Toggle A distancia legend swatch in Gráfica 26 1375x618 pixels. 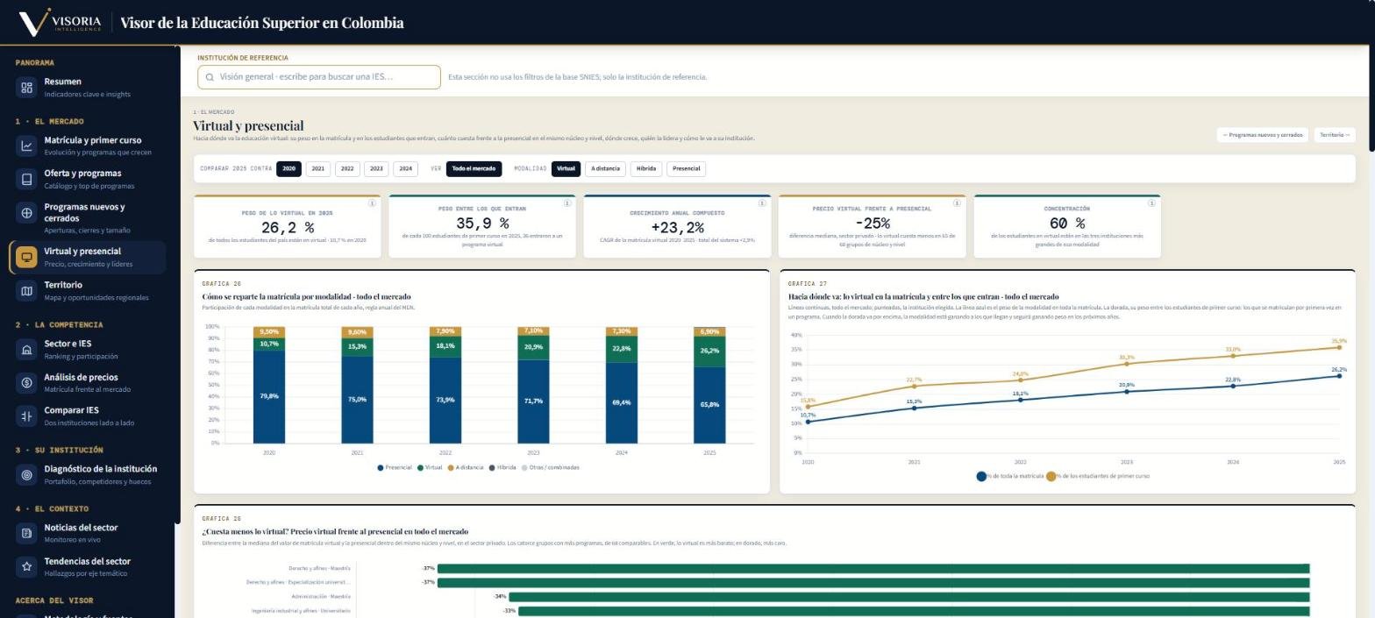(x=451, y=468)
